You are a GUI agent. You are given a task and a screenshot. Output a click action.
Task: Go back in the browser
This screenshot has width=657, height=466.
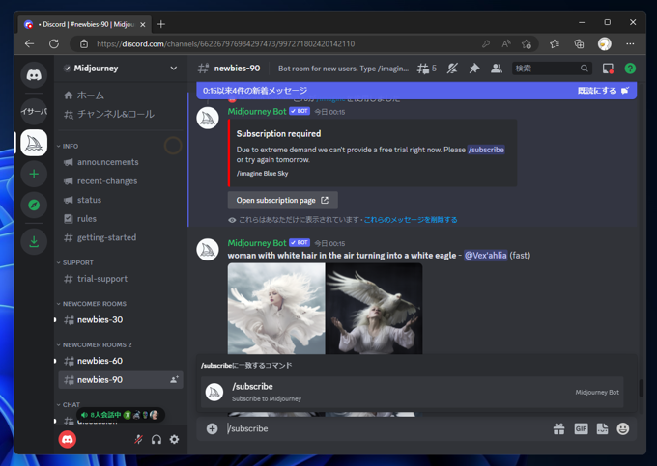[29, 44]
